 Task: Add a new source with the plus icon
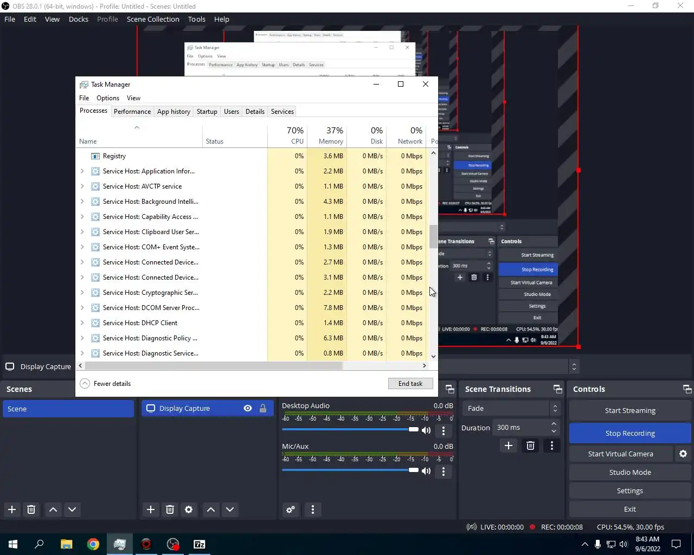pyautogui.click(x=151, y=509)
